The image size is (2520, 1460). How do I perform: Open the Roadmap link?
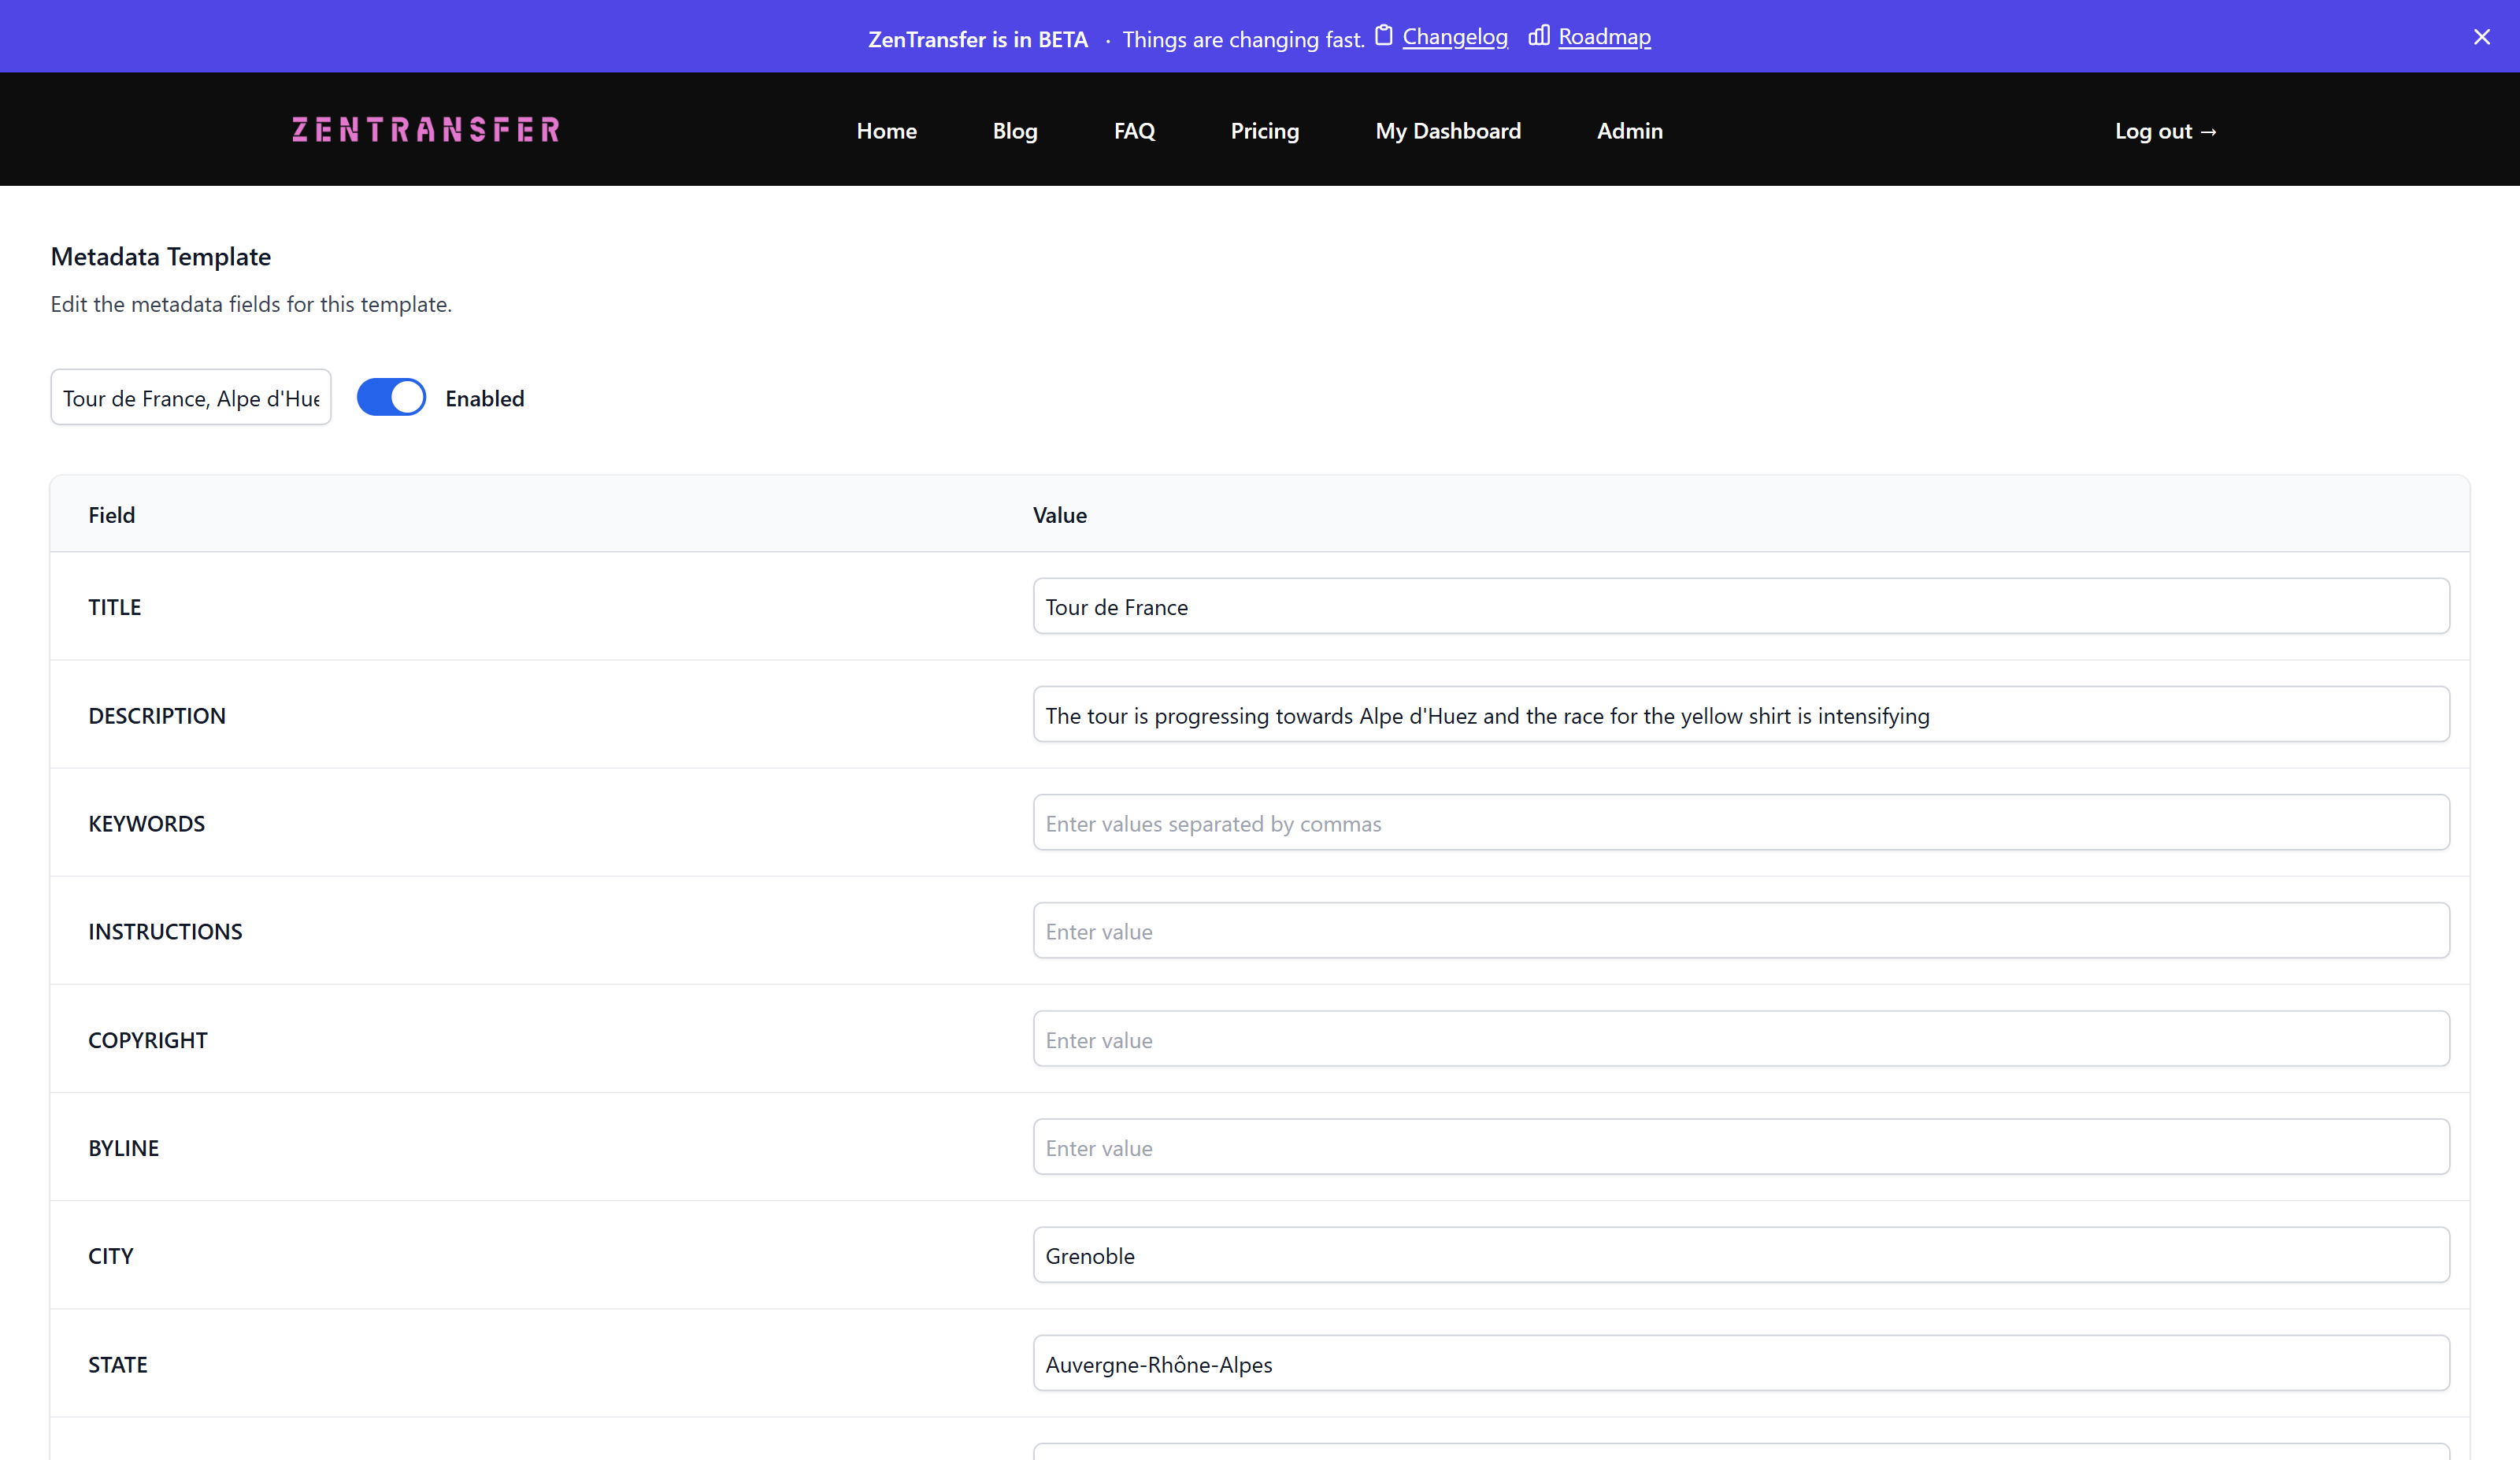coord(1604,37)
